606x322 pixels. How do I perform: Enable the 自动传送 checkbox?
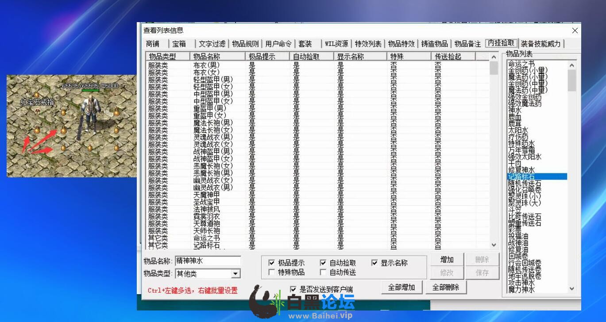click(323, 272)
